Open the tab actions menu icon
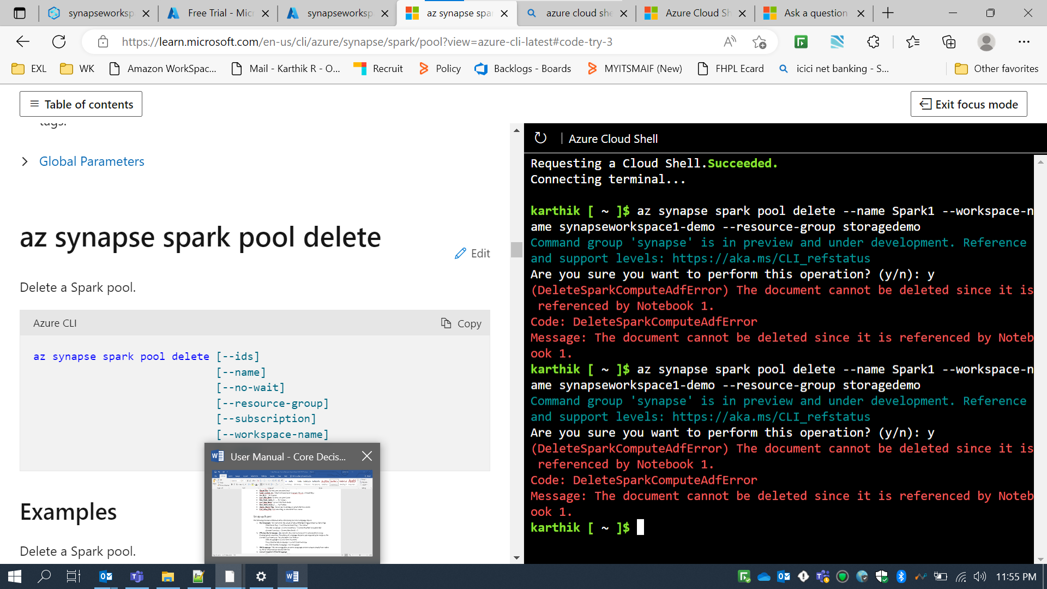This screenshot has width=1047, height=589. (x=20, y=13)
